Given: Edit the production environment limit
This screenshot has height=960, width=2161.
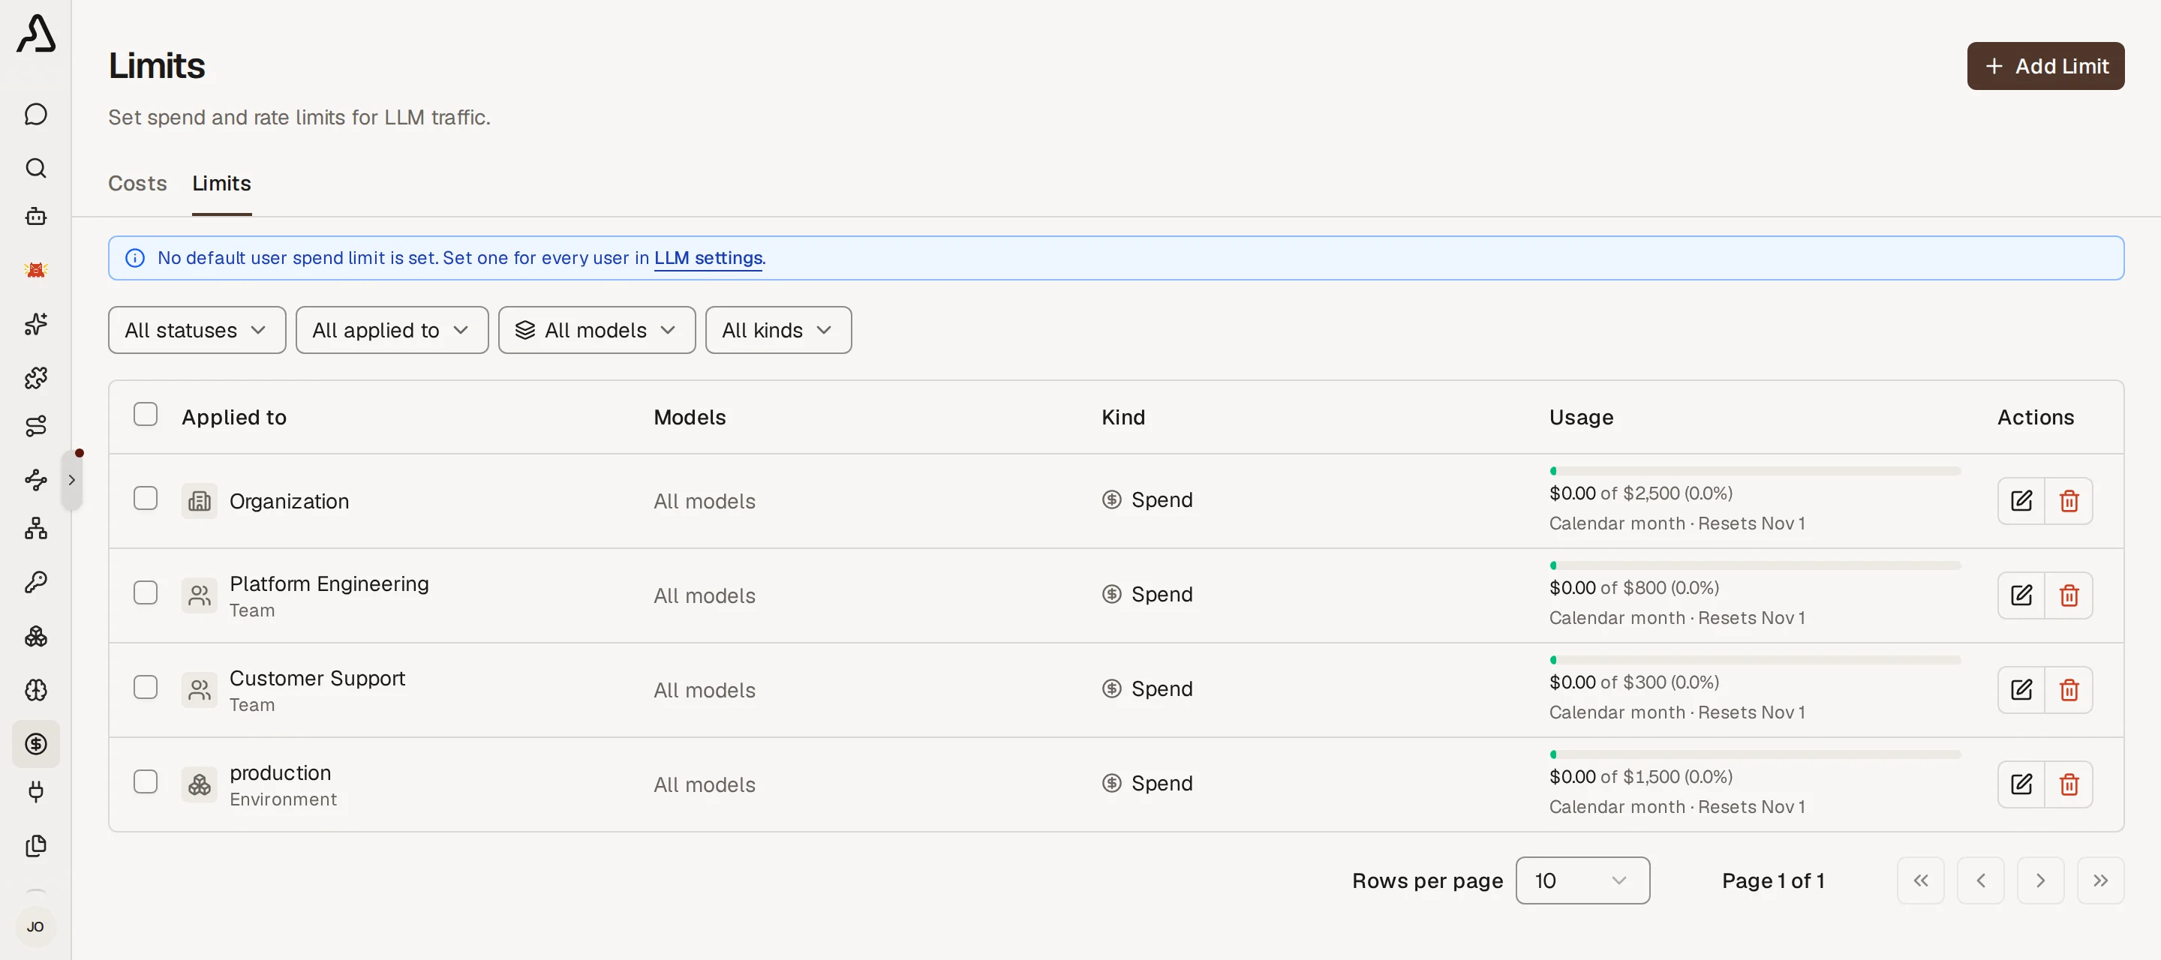Looking at the screenshot, I should 2021,784.
